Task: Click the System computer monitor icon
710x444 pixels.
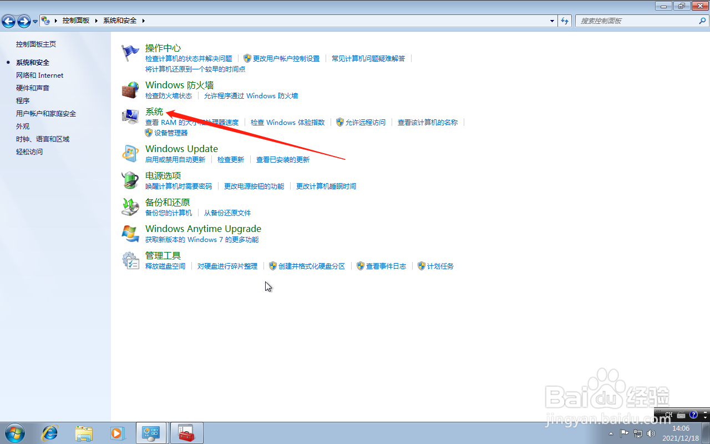Action: 130,116
